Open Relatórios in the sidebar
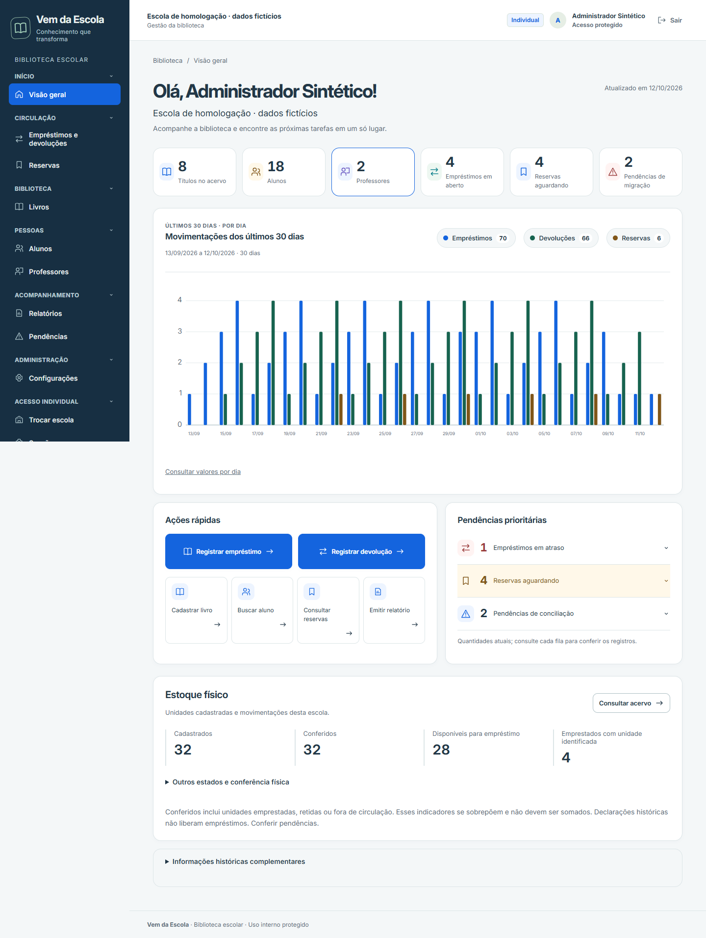 pos(65,313)
